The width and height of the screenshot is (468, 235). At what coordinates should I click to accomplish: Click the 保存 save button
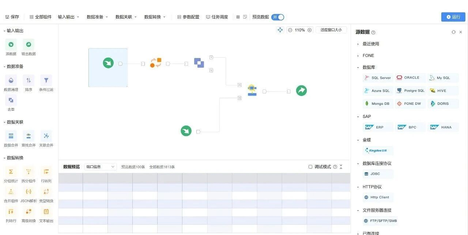point(12,17)
